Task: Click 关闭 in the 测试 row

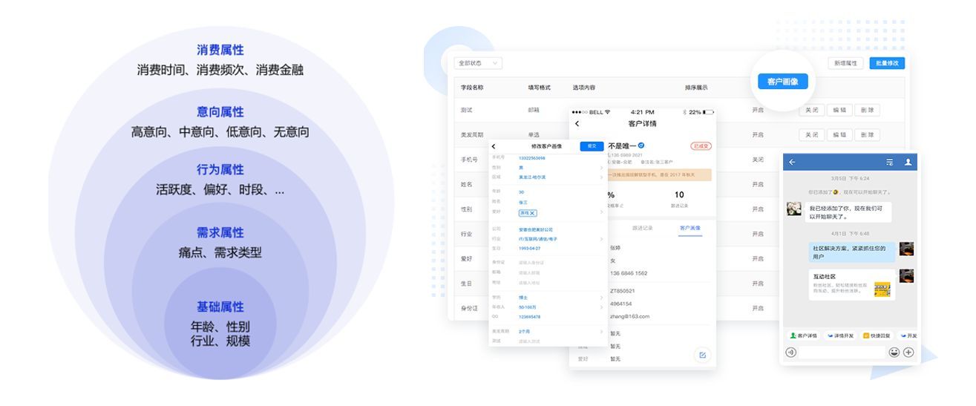Action: tap(812, 110)
